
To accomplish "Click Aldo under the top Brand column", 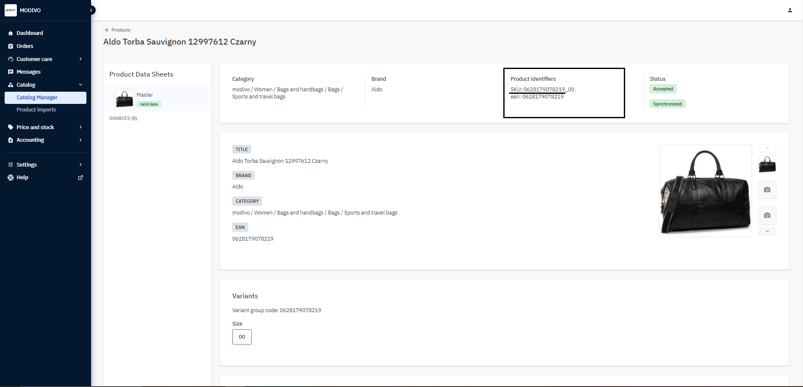I will tap(377, 90).
